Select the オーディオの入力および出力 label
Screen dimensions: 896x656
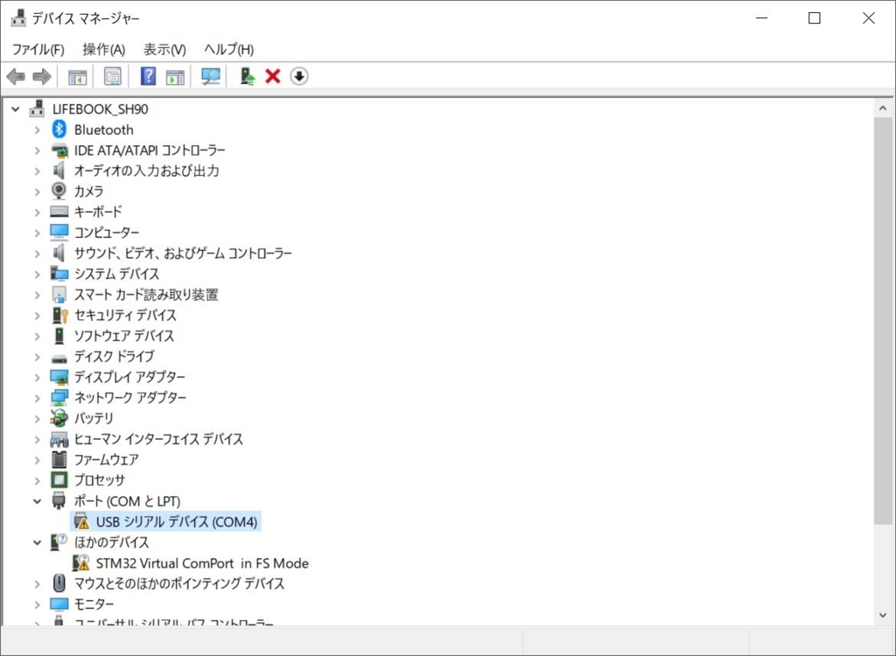coord(146,171)
